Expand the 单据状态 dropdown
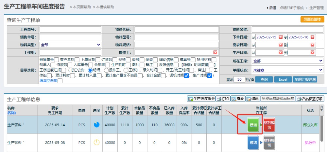The height and width of the screenshot is (152, 327). (x=287, y=70)
